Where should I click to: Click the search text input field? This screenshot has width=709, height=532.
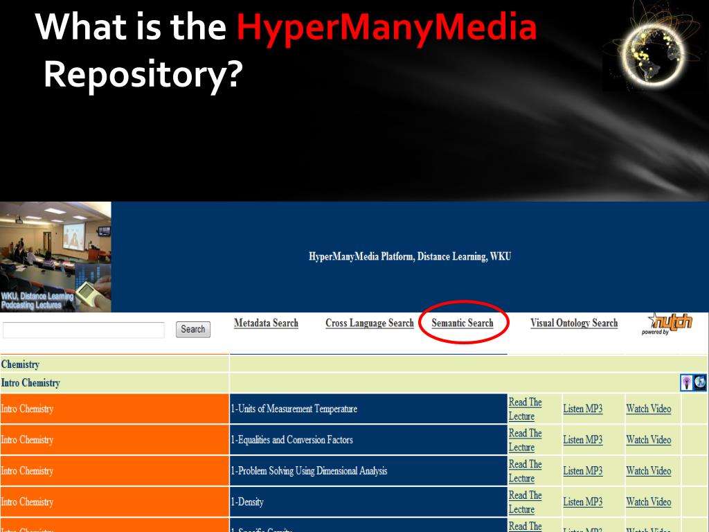click(84, 330)
